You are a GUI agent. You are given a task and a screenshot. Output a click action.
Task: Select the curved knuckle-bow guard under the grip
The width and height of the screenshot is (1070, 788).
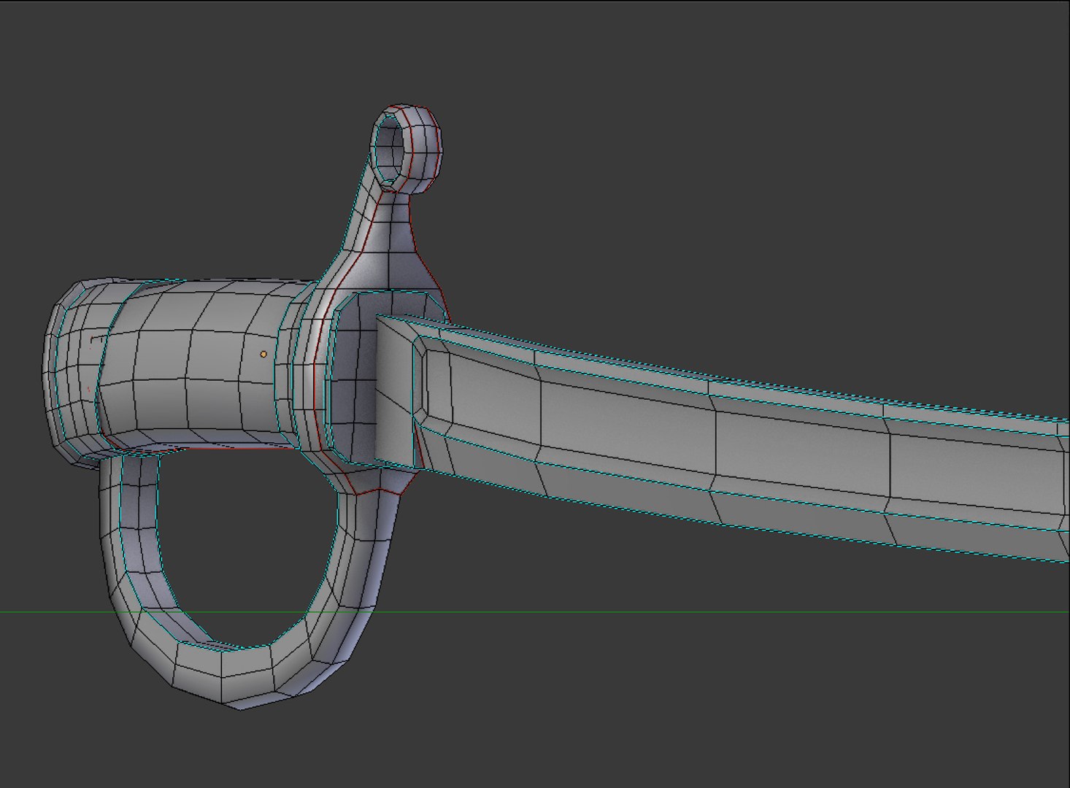click(241, 584)
